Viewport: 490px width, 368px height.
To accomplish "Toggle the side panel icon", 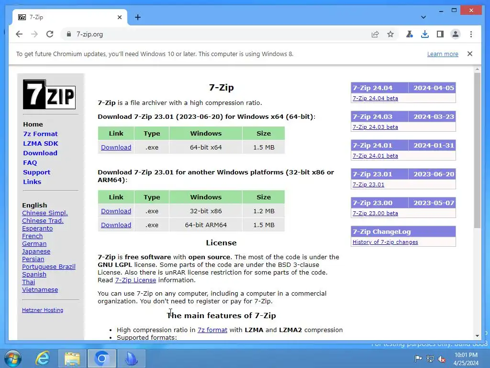I will pyautogui.click(x=440, y=34).
